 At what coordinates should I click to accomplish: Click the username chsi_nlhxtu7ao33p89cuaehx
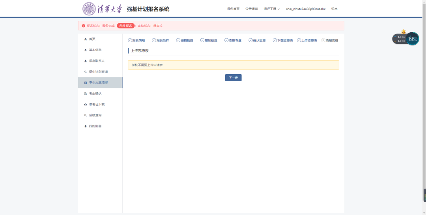306,9
